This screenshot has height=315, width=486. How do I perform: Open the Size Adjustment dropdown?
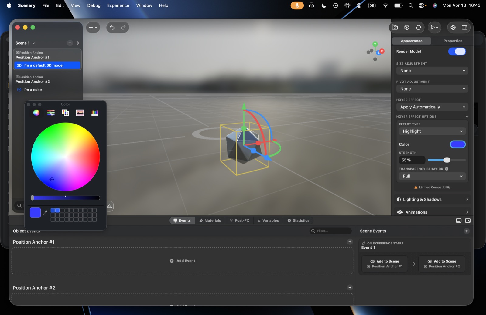coord(432,71)
